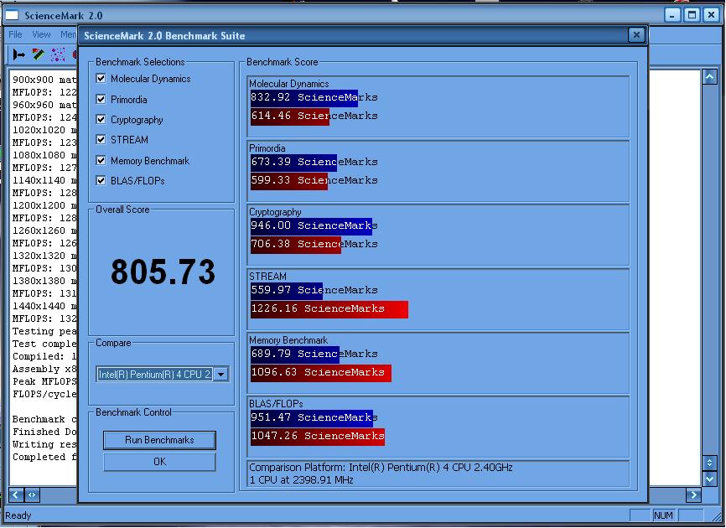This screenshot has width=726, height=528.
Task: Open the partly hidden third menu item
Action: [x=68, y=34]
